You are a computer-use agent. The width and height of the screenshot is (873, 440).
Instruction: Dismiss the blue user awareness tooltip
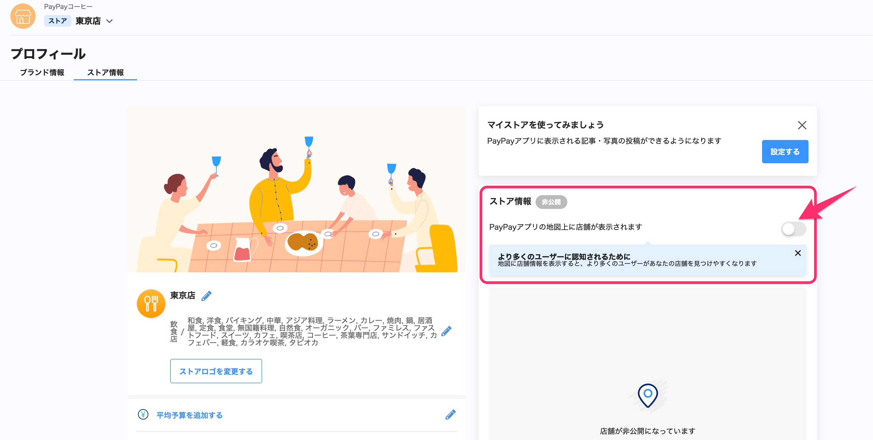(798, 253)
